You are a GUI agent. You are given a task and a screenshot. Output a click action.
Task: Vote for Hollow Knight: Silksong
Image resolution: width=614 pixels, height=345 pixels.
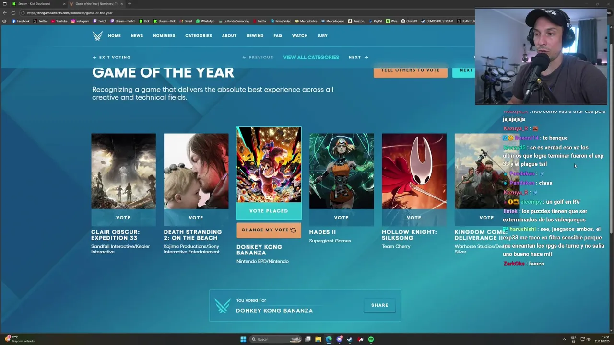pos(414,218)
